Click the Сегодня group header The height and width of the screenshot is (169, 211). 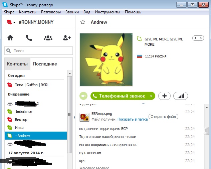coord(16,75)
